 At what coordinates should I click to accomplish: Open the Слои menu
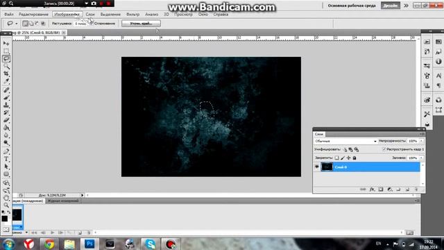90,14
